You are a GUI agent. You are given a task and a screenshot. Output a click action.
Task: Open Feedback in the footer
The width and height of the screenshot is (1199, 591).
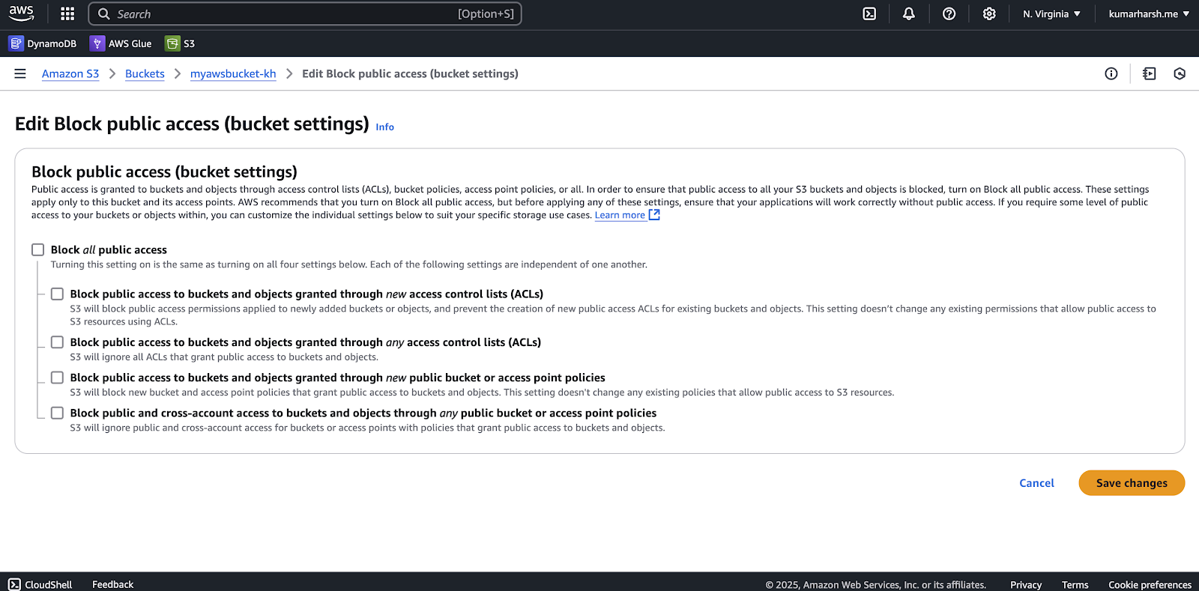point(112,584)
